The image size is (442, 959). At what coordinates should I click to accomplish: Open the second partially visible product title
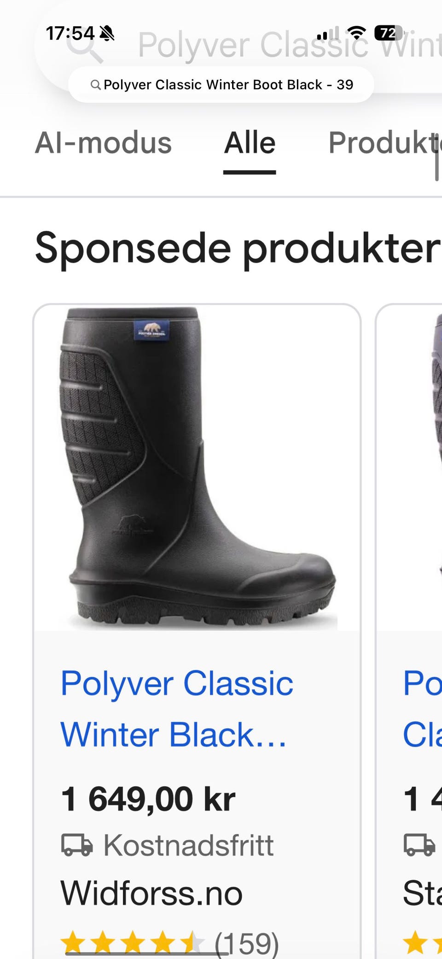point(422,708)
